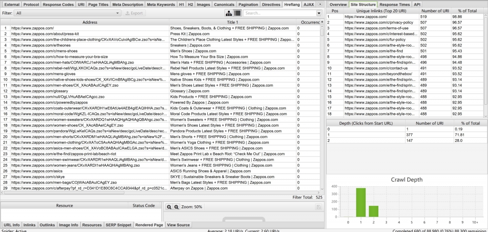
Task: Click the save rendered page icon
Action: coord(318,207)
